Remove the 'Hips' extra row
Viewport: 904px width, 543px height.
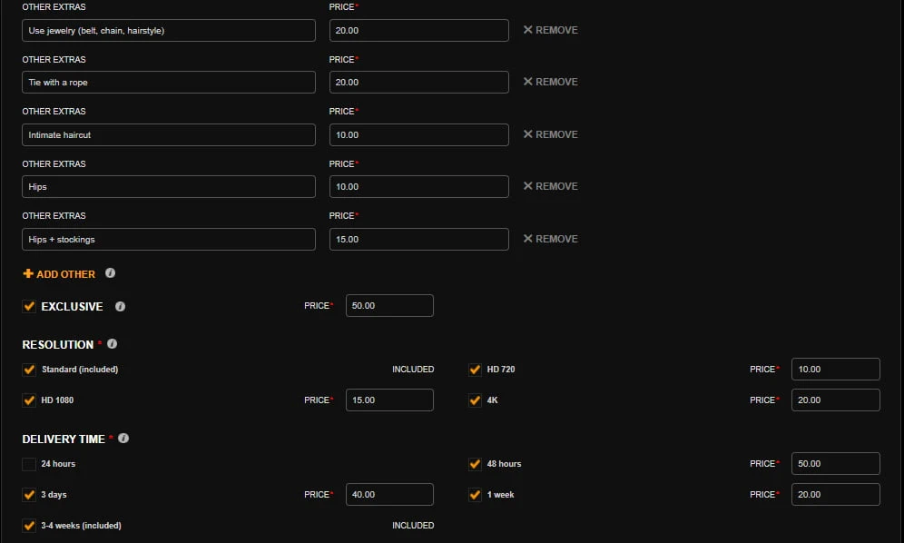(x=550, y=186)
